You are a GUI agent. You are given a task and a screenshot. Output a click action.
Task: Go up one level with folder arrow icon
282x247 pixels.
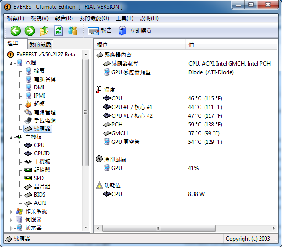point(44,31)
